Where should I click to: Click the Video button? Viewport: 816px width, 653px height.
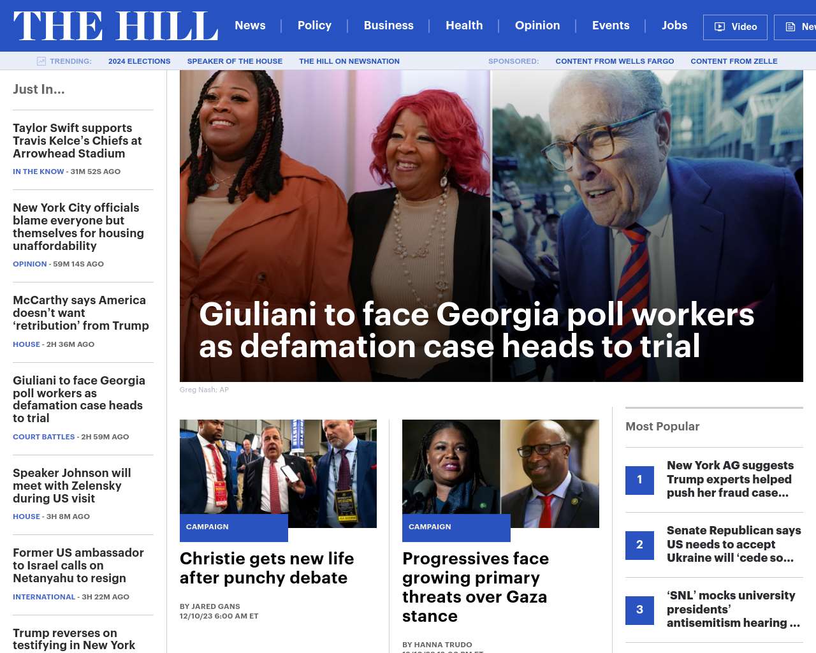(x=736, y=27)
